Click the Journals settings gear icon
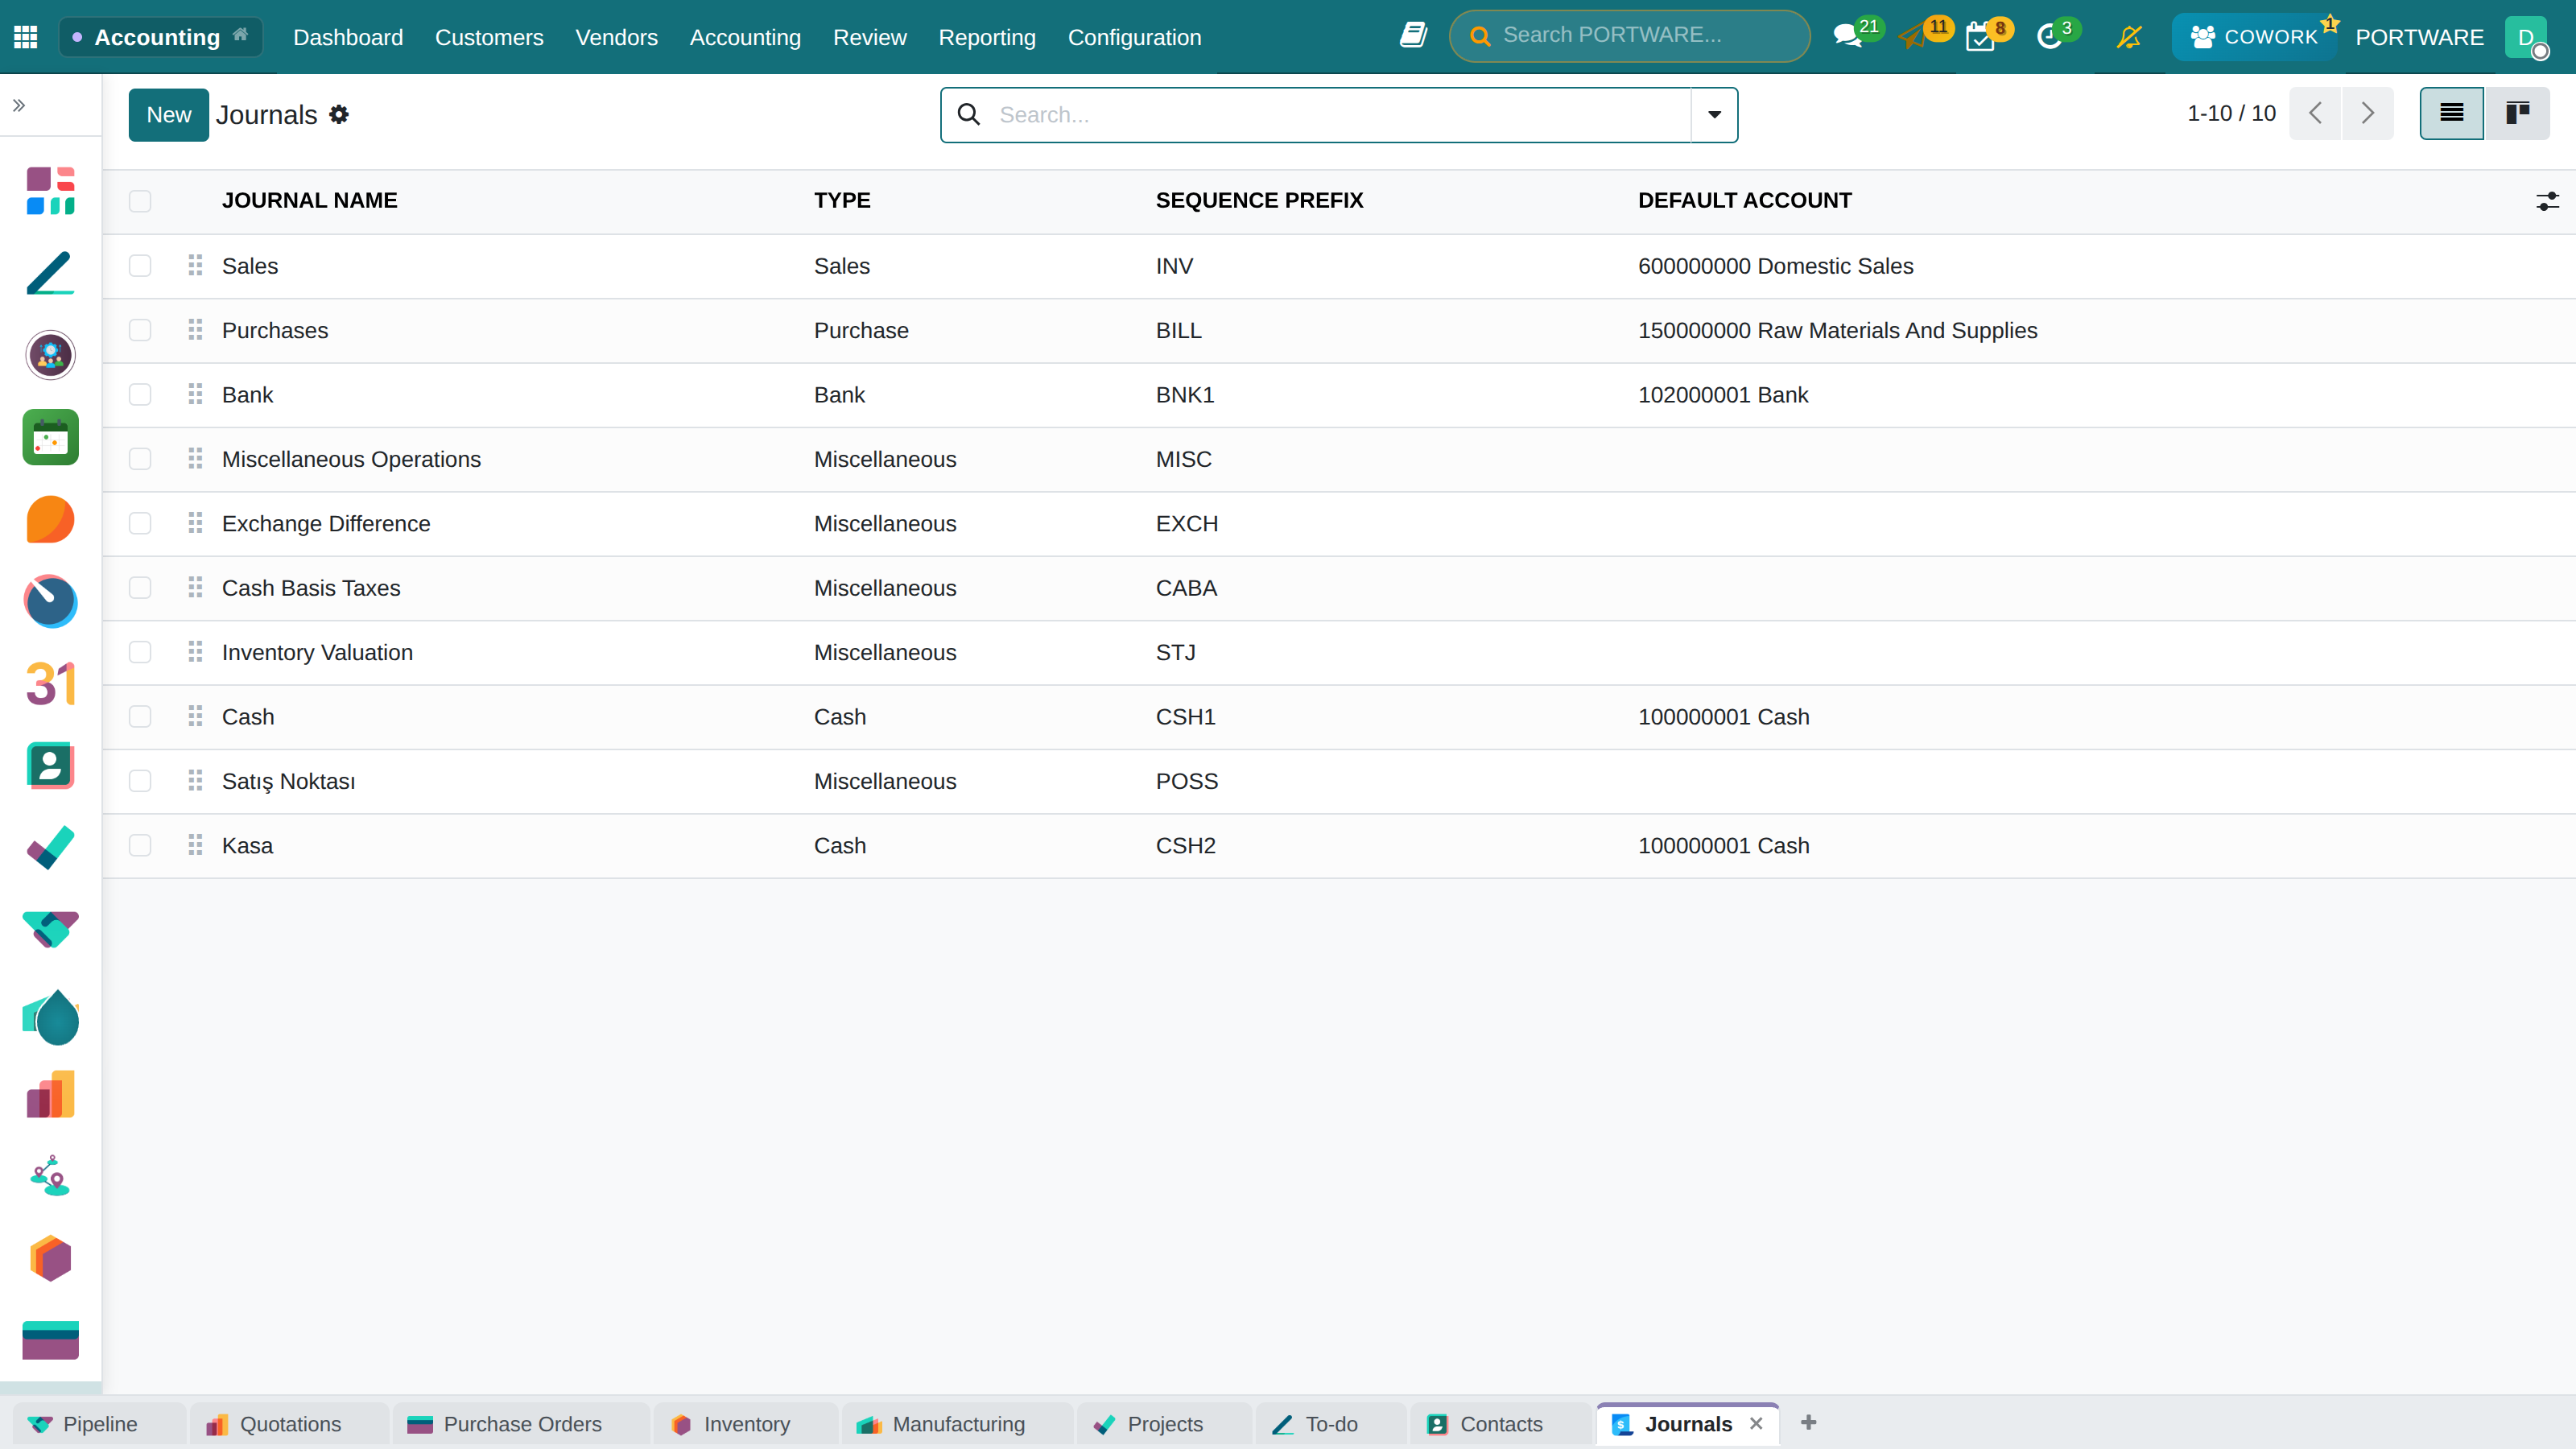 (x=339, y=115)
